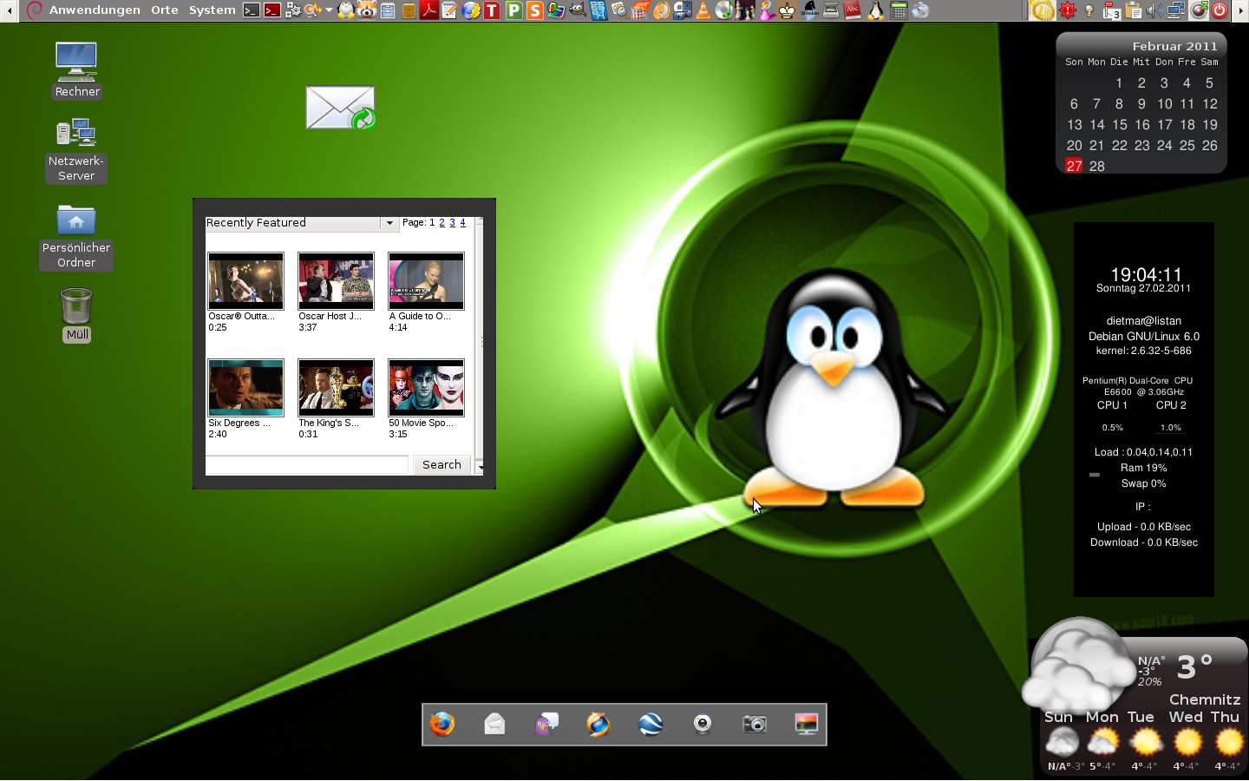Click the Chemnitz weather location label

[x=1205, y=699]
